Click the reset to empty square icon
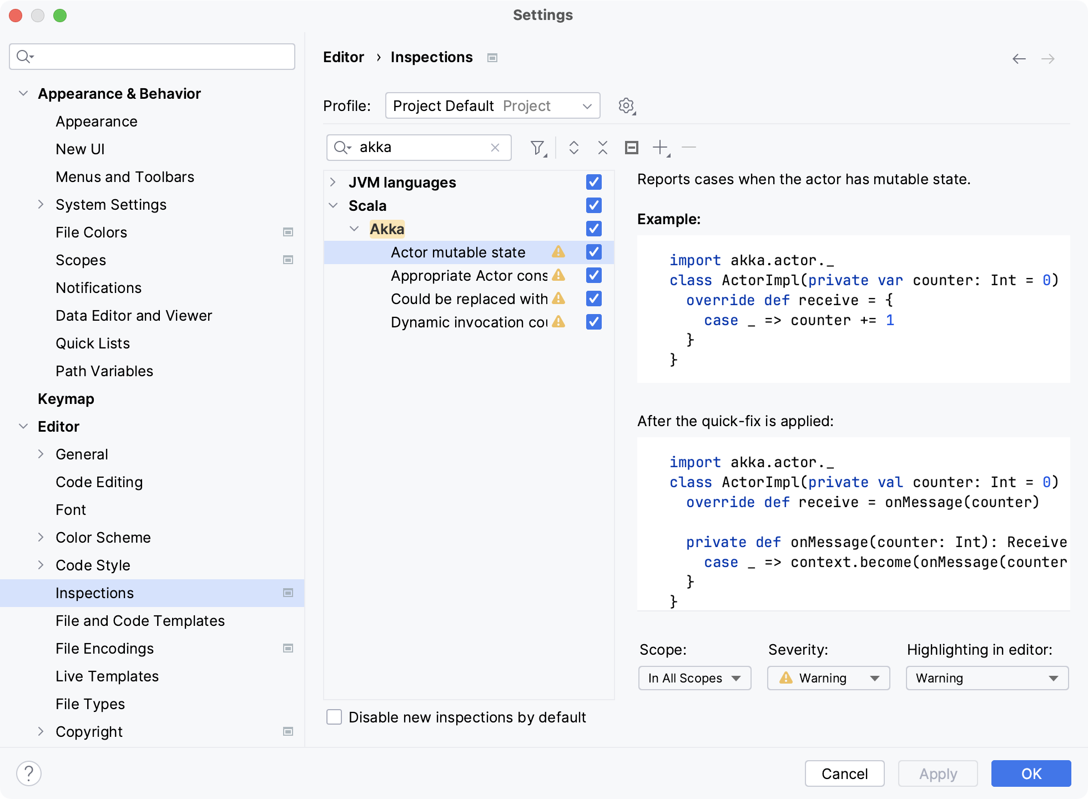 click(632, 148)
